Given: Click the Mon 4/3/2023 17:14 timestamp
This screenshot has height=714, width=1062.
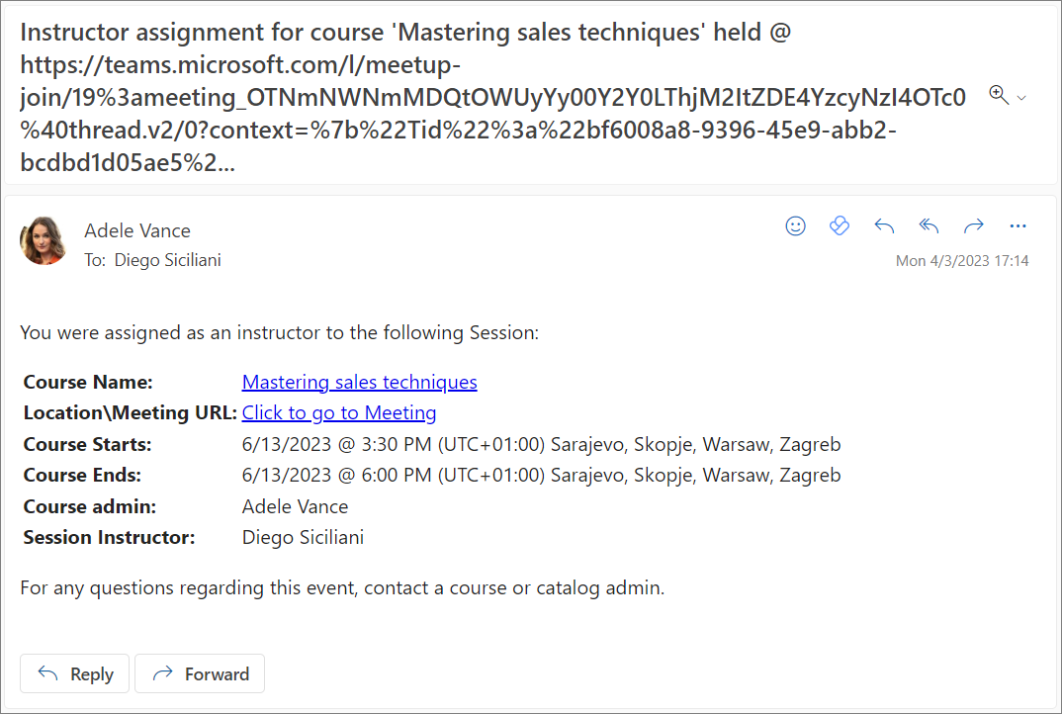Looking at the screenshot, I should coord(962,261).
